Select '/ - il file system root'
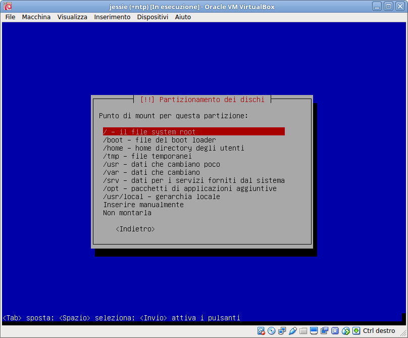Viewport: 408px width, 338px height. (193, 132)
